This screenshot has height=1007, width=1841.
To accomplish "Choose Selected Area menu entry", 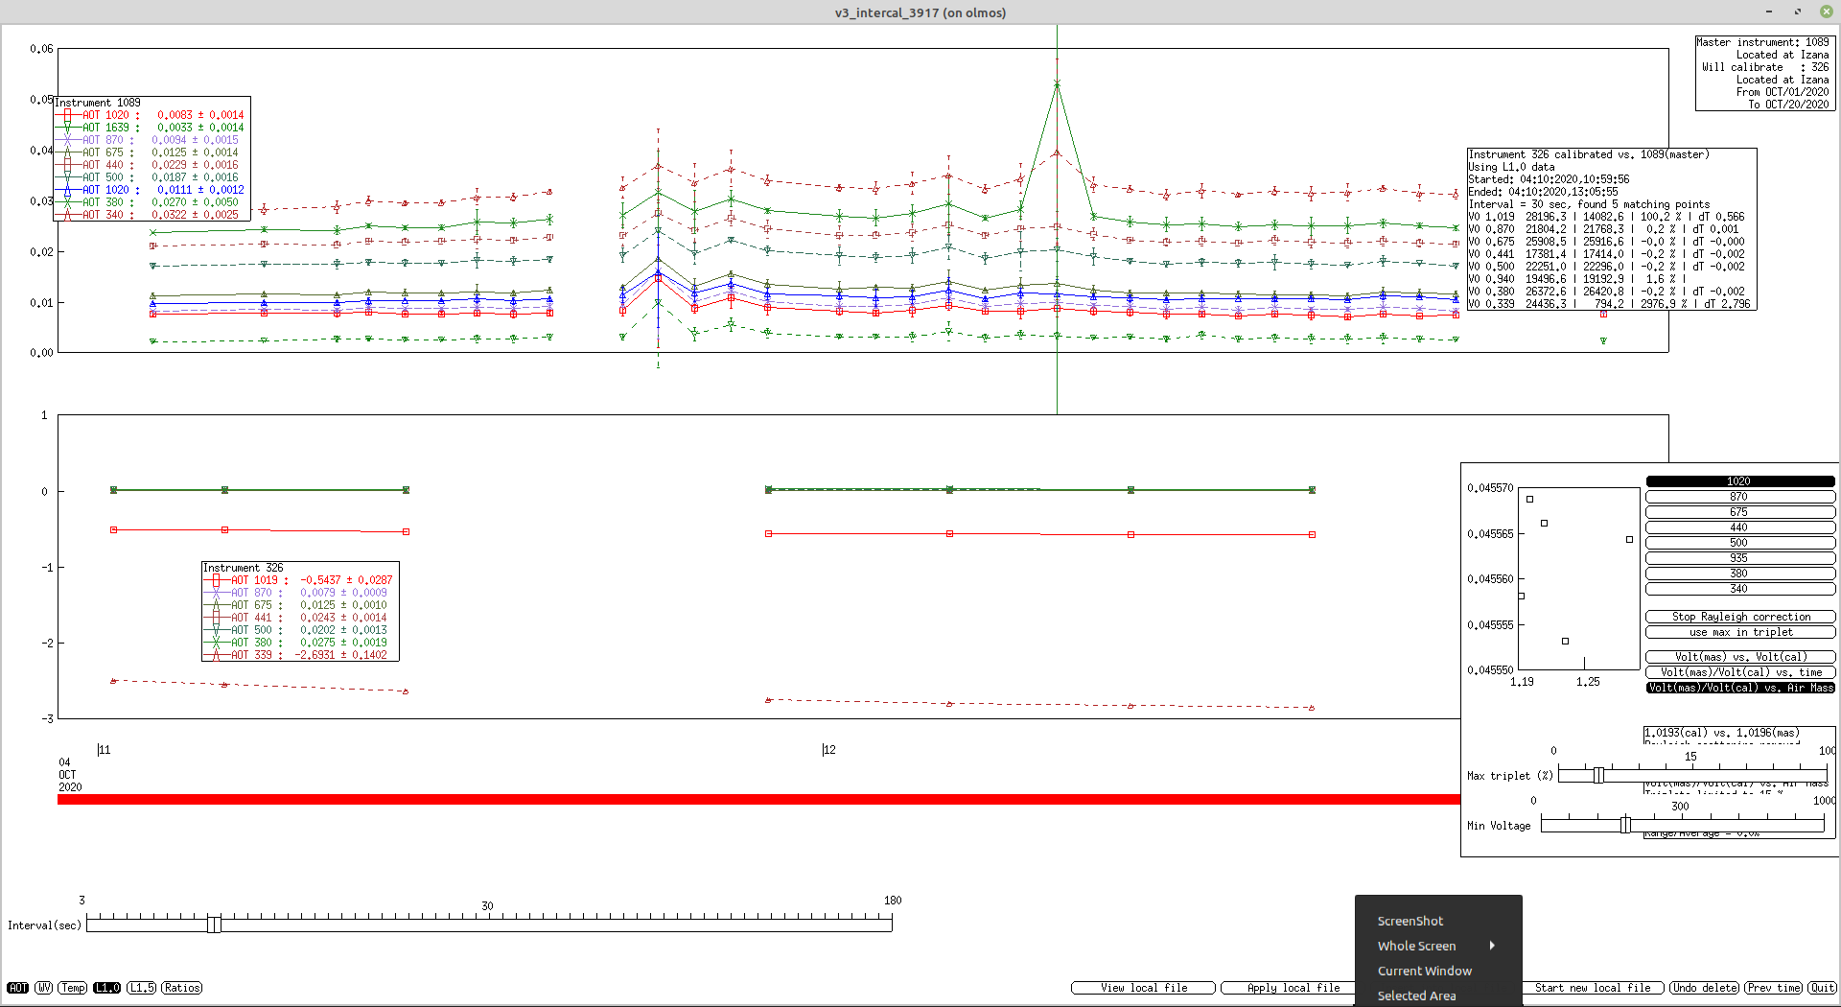I will coord(1438,995).
